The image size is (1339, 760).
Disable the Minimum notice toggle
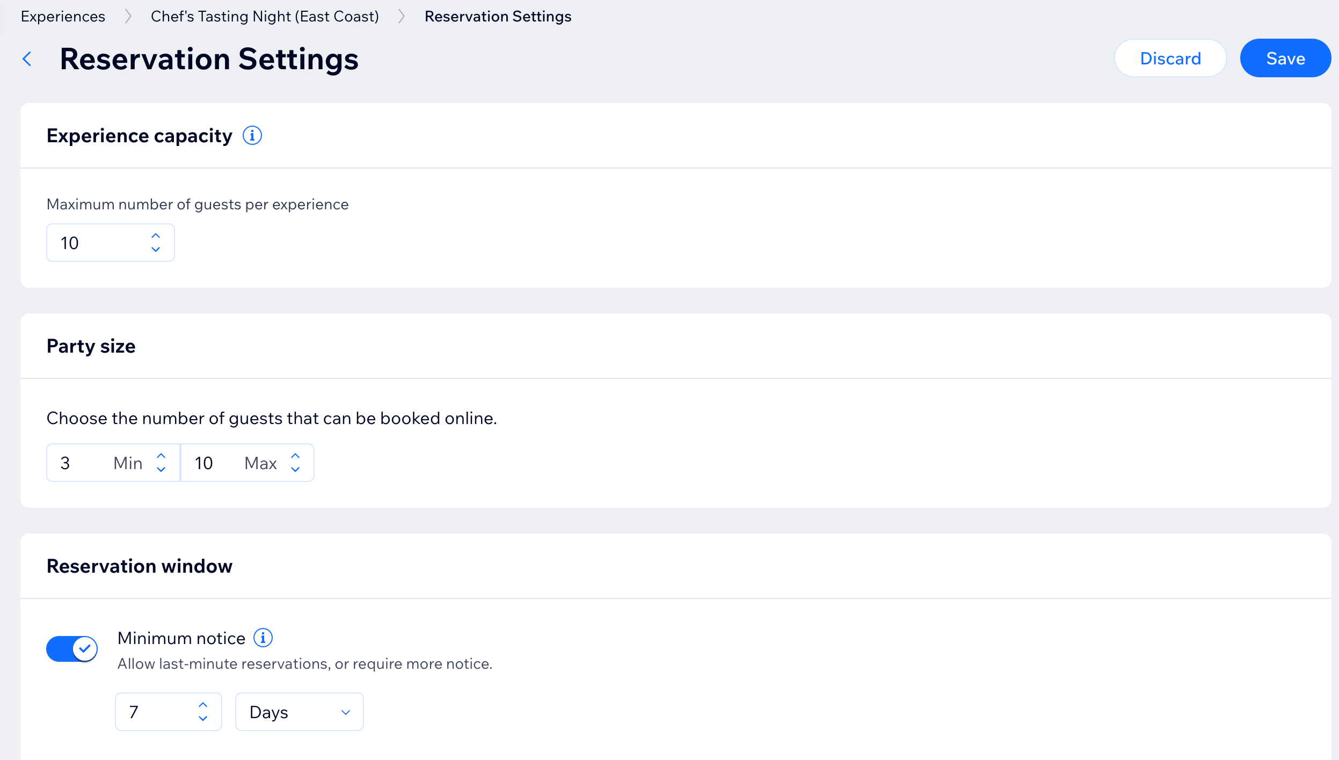pos(72,649)
